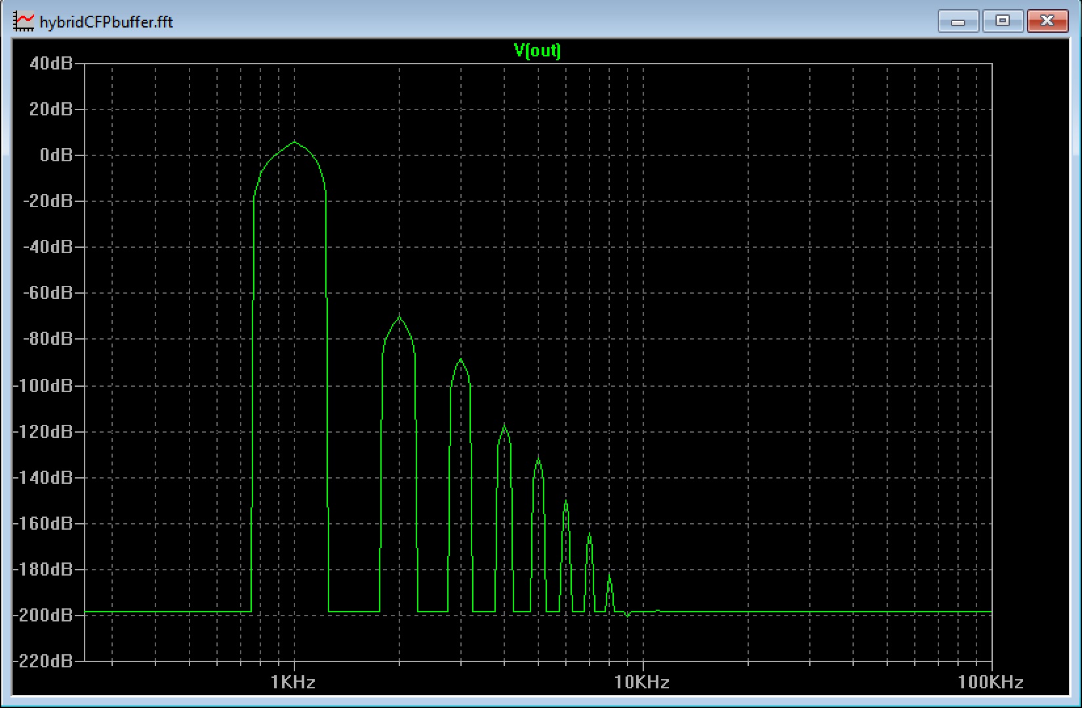Click the hybridCFPbuffer.fft window title
Image resolution: width=1082 pixels, height=708 pixels.
coord(106,22)
